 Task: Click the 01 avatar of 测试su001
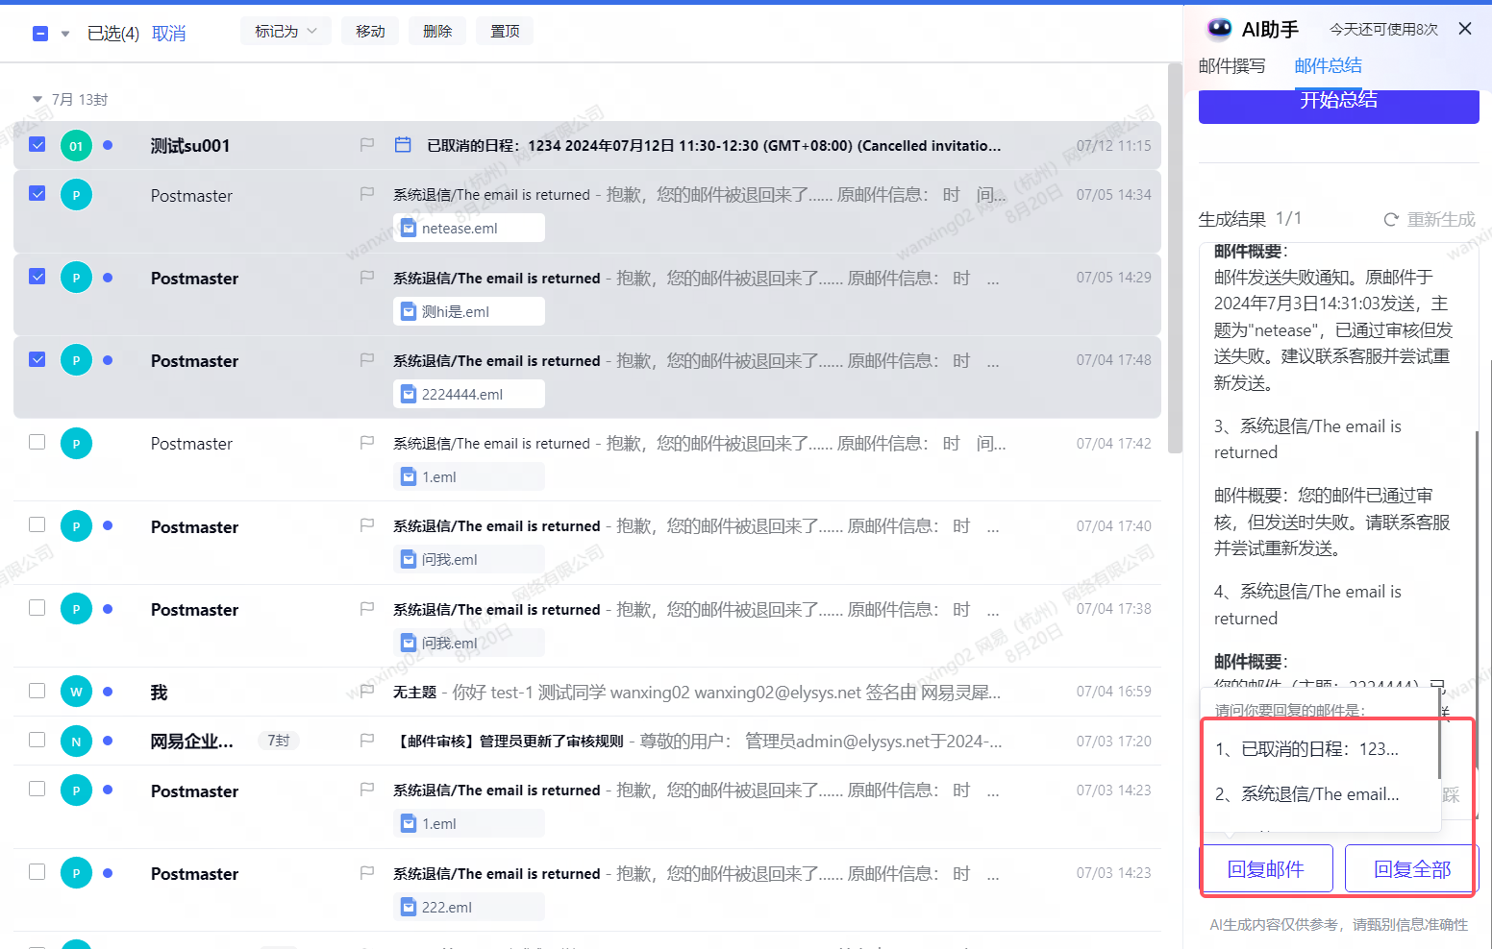pyautogui.click(x=77, y=146)
